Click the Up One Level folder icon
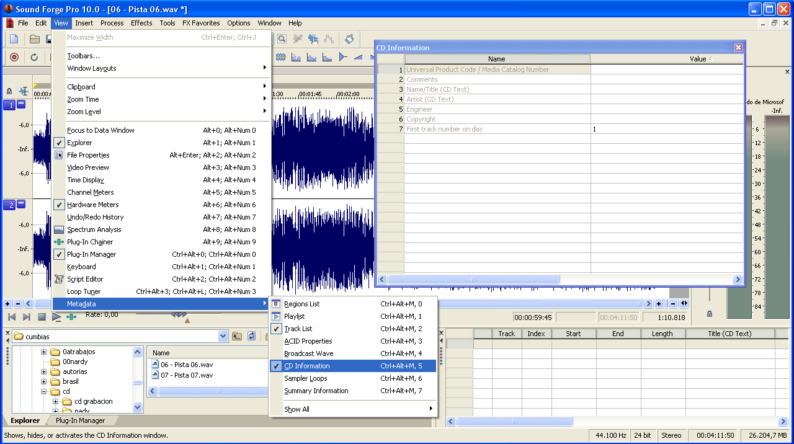The height and width of the screenshot is (444, 794). tap(237, 336)
